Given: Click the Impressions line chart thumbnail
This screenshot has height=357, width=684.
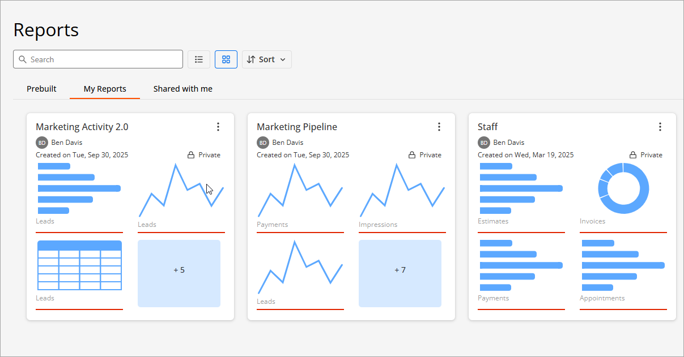Looking at the screenshot, I should [402, 191].
